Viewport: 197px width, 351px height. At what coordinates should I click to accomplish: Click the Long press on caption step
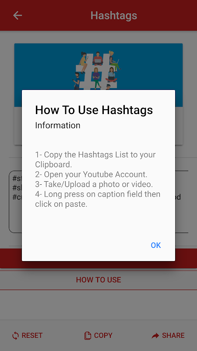click(98, 199)
